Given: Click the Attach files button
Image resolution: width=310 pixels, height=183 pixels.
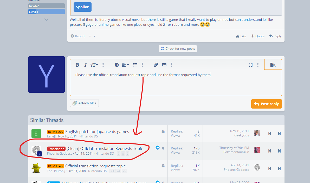Looking at the screenshot, I should [x=84, y=103].
